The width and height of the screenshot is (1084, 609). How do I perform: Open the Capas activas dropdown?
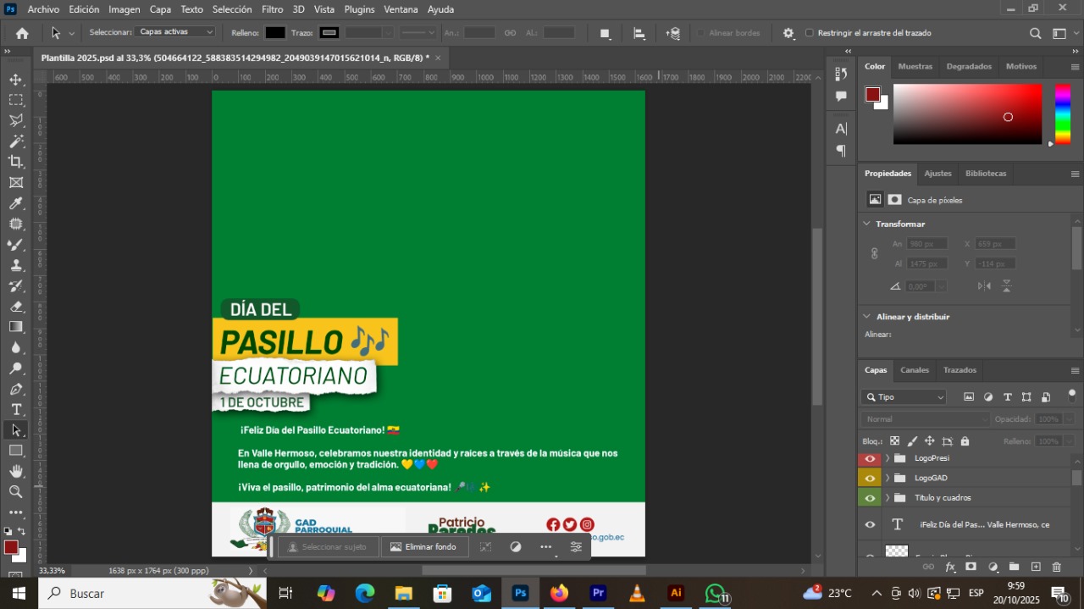click(176, 32)
